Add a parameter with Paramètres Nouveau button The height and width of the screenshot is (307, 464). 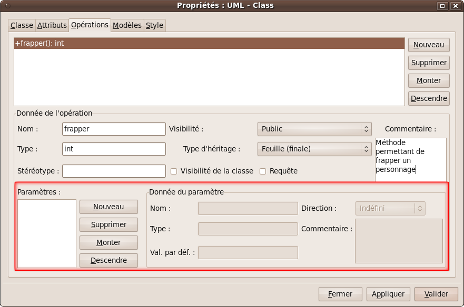click(x=108, y=207)
